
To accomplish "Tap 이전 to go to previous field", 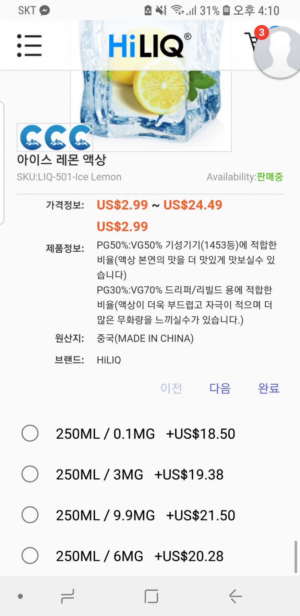I will 171,388.
